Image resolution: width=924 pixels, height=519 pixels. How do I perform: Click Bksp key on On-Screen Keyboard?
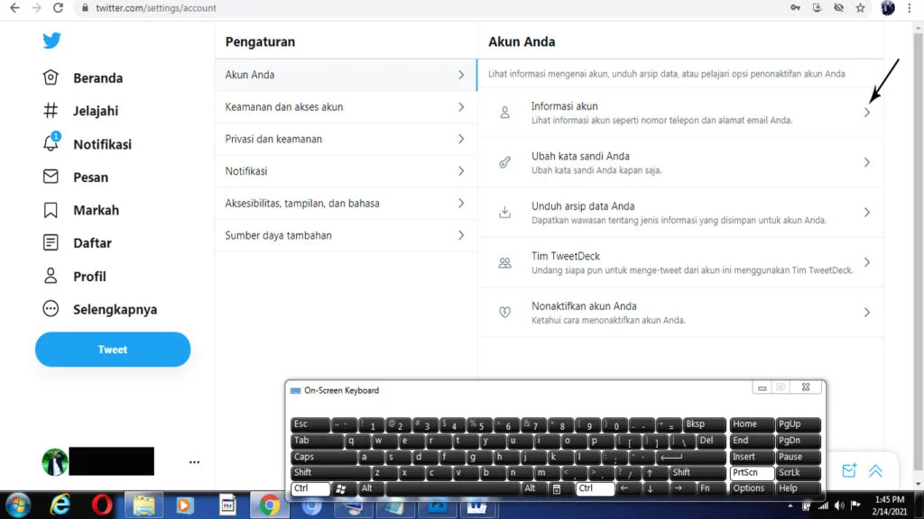tap(704, 424)
